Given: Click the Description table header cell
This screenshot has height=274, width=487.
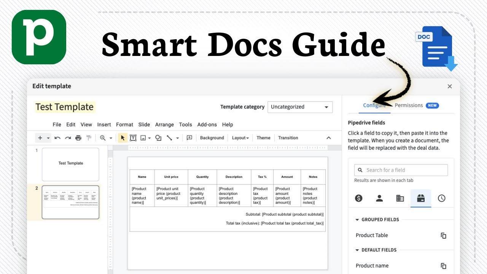Looking at the screenshot, I should pyautogui.click(x=234, y=177).
